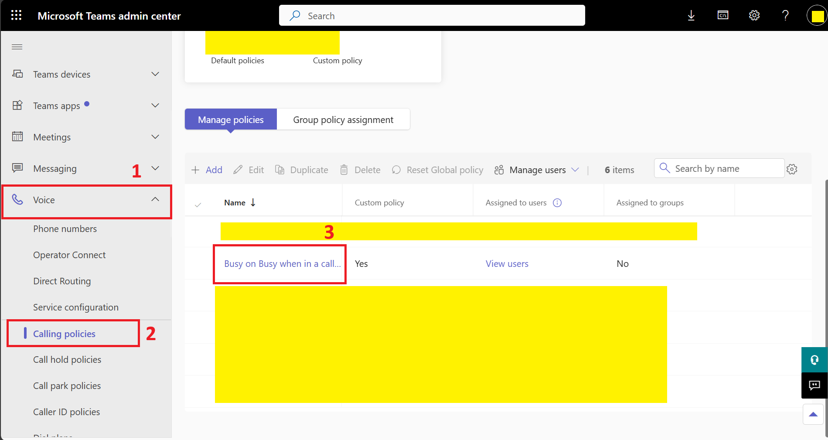The image size is (828, 440).
Task: Click the Meetings calendar icon
Action: tap(17, 136)
